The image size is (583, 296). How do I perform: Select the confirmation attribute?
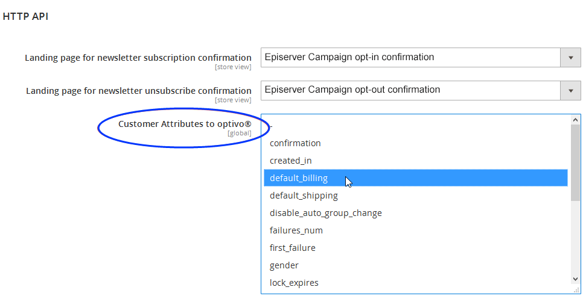tap(295, 143)
